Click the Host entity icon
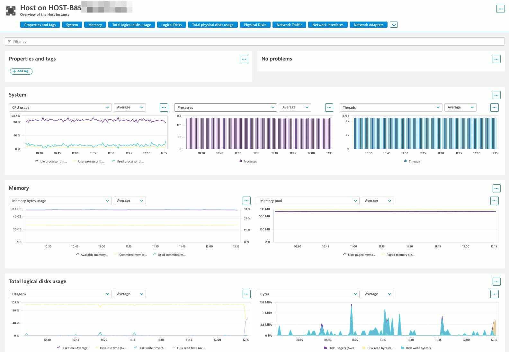 click(11, 11)
